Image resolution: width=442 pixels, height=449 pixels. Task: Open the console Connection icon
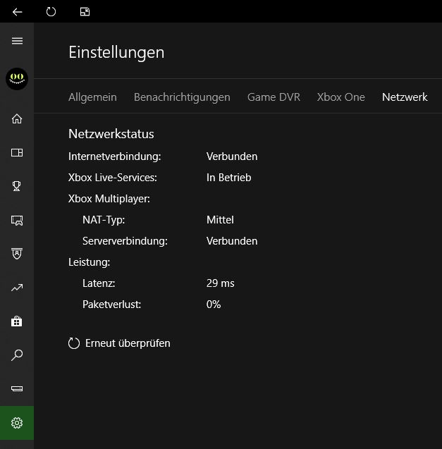[17, 388]
